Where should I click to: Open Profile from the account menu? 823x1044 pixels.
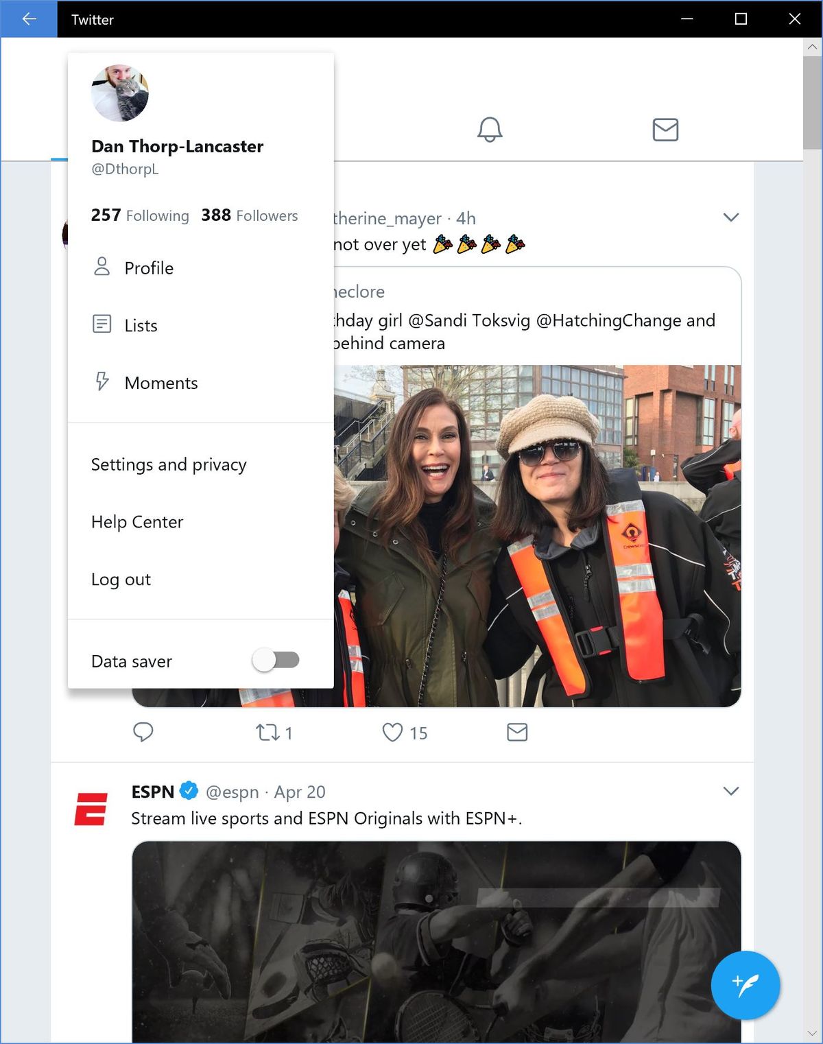point(149,268)
